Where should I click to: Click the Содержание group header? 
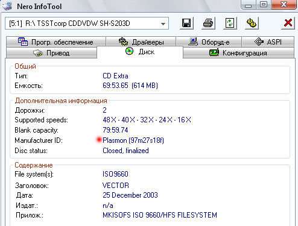pyautogui.click(x=34, y=165)
